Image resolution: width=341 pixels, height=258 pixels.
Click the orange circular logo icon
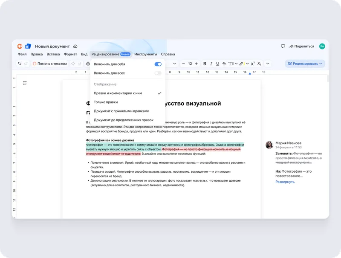click(20, 46)
